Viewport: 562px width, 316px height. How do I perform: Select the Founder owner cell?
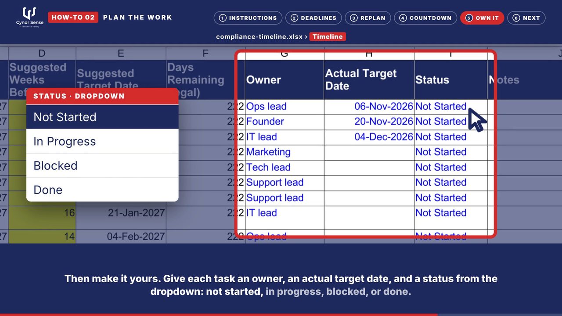pyautogui.click(x=285, y=122)
